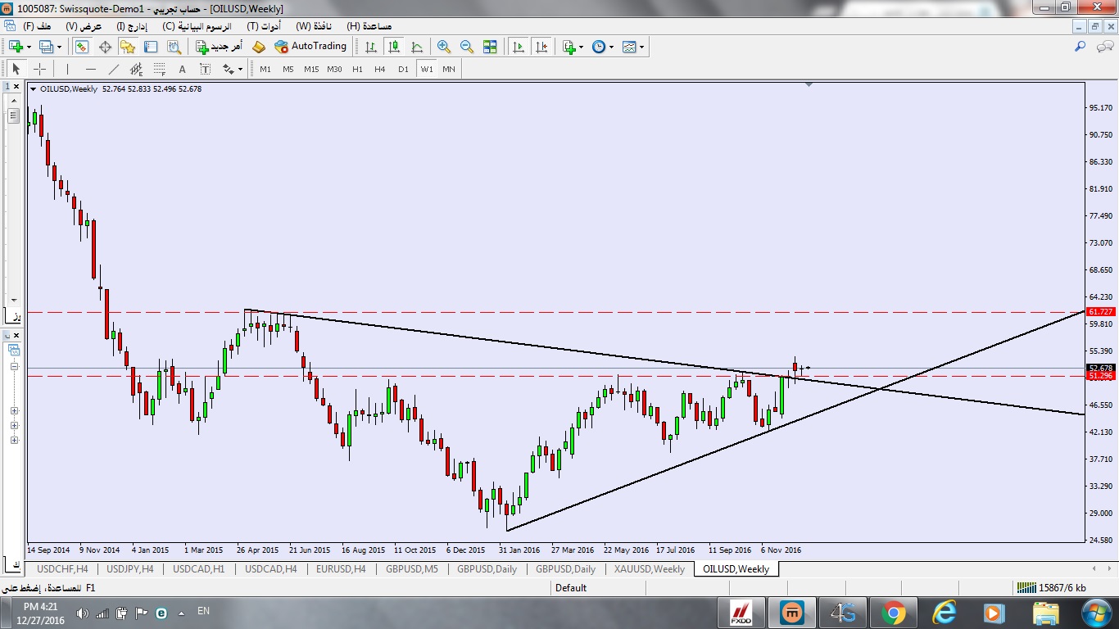Viewport: 1119px width, 629px height.
Task: Click the chart shift triangle marker at top
Action: 809,84
